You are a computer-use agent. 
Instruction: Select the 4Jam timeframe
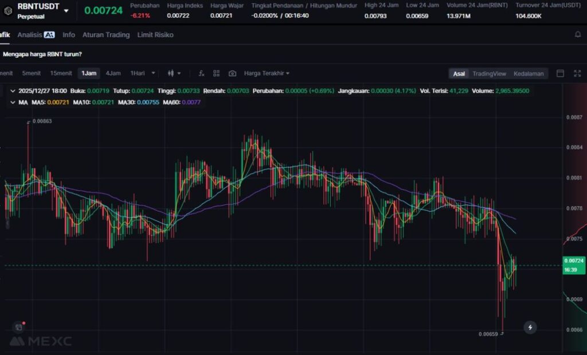coord(113,73)
